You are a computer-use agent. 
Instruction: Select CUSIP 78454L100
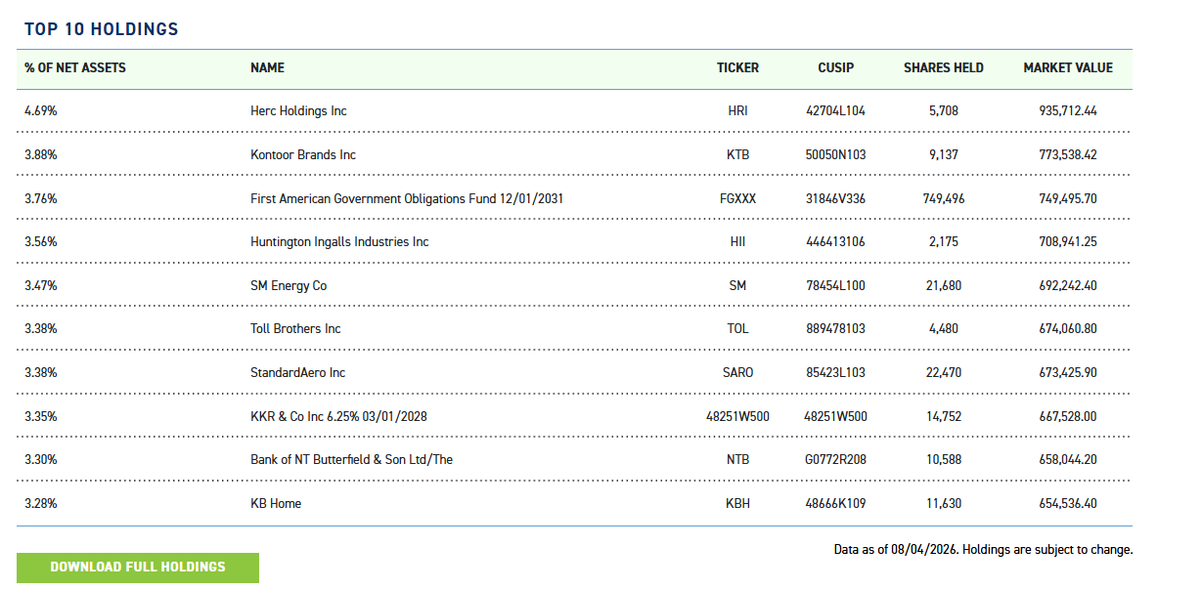tap(835, 286)
